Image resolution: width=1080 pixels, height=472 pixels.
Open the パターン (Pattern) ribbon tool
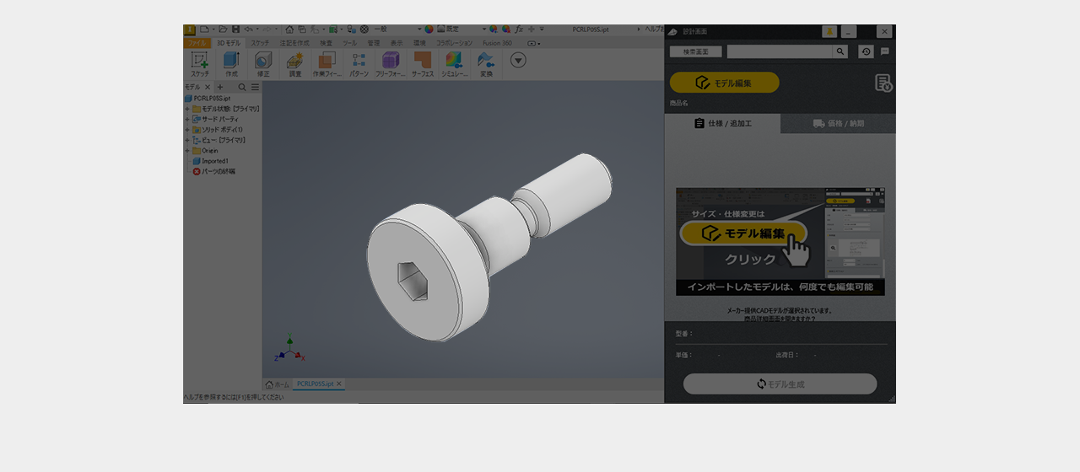tap(359, 61)
